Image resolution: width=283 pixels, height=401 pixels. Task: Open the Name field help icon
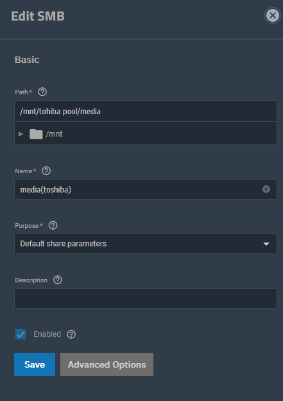pyautogui.click(x=46, y=171)
